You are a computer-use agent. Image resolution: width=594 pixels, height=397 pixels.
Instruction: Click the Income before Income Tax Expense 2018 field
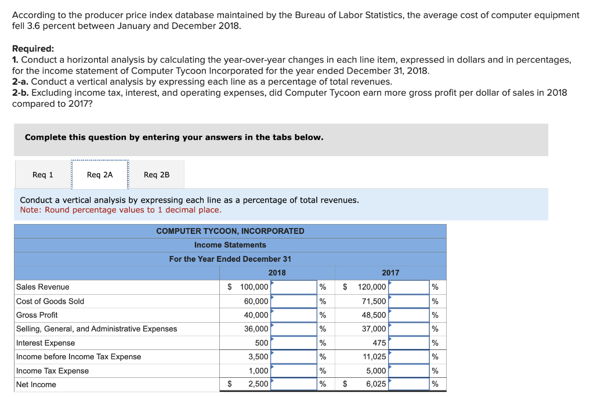click(x=295, y=356)
